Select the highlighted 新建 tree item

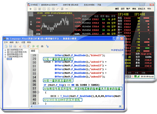coord(9,59)
